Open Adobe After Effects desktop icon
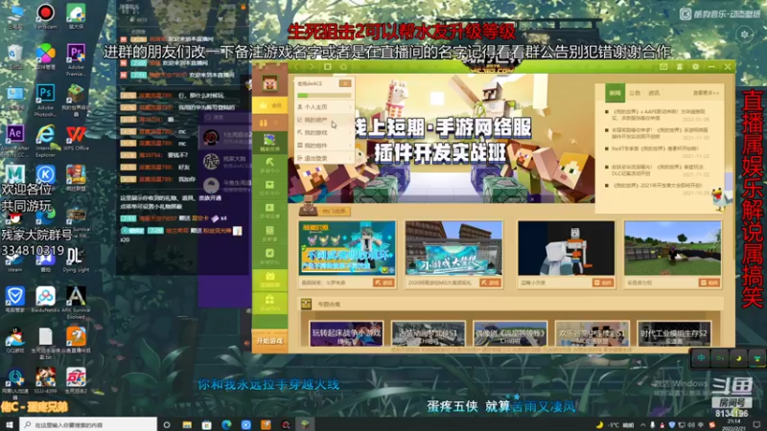The height and width of the screenshot is (431, 767). pos(14,140)
